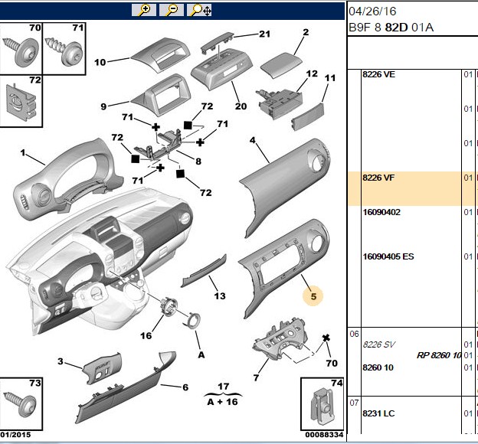The image size is (478, 444).
Task: Click the zoom and pan magnifier icon
Action: coord(199,10)
